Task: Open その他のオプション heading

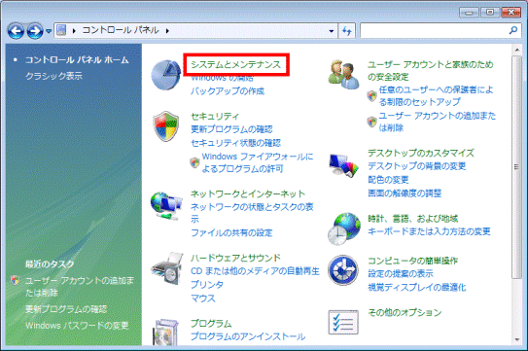Action: coord(405,313)
